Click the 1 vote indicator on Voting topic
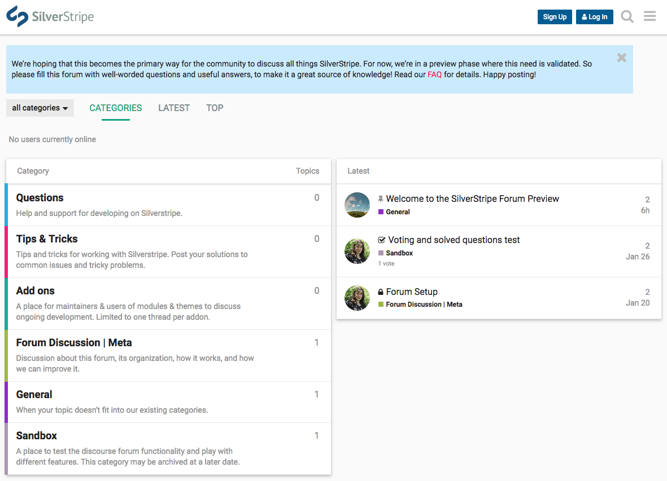 pos(386,263)
